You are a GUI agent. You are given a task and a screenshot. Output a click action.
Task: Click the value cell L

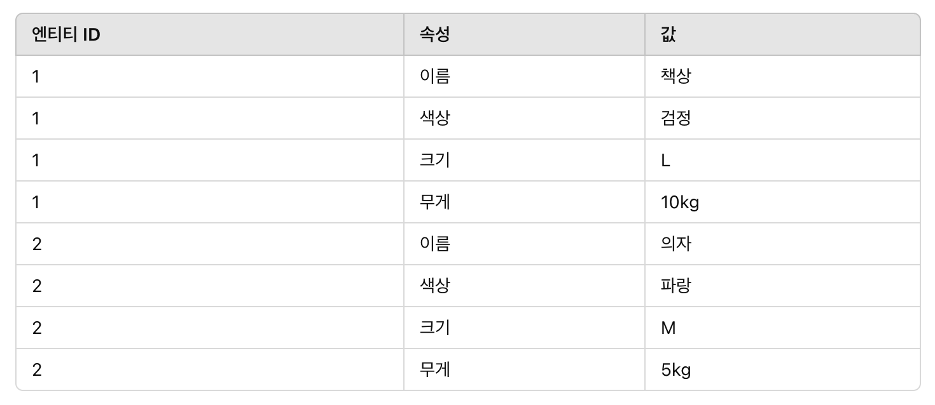tap(782, 160)
